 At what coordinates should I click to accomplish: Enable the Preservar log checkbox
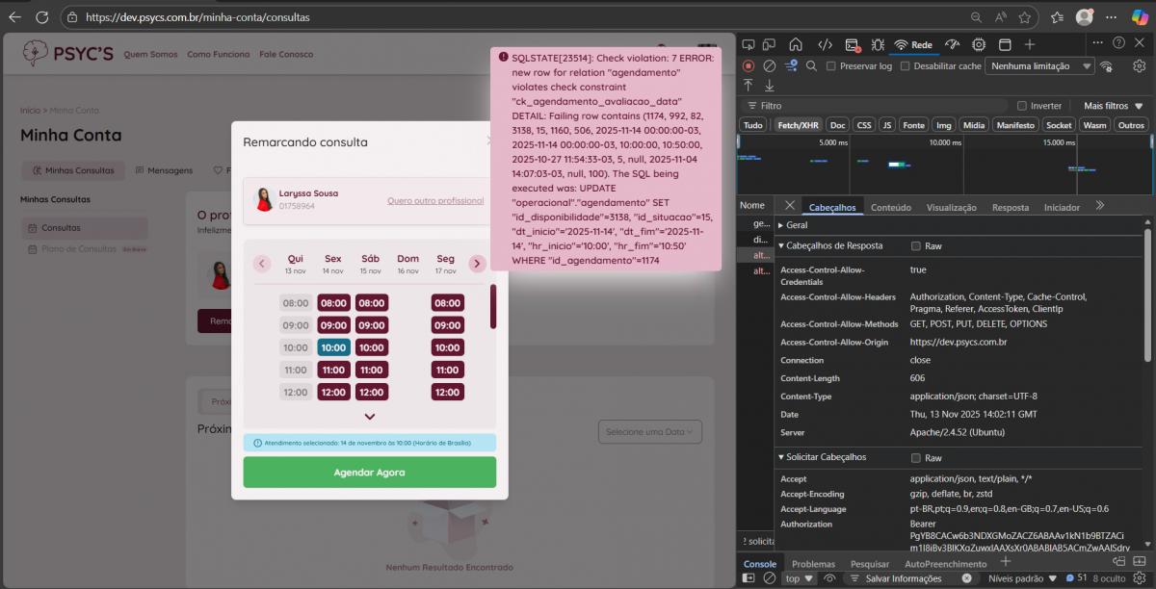click(x=831, y=66)
